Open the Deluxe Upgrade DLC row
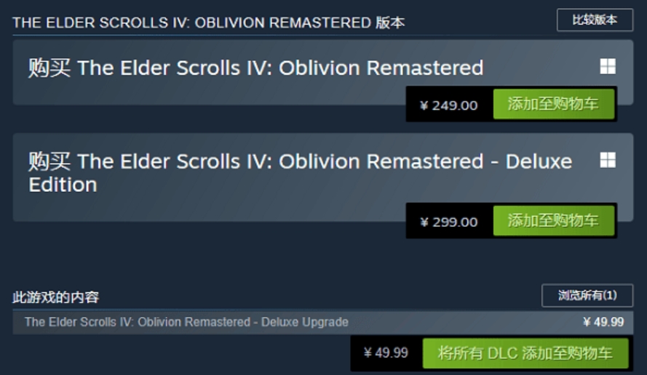The image size is (647, 375). (x=322, y=322)
